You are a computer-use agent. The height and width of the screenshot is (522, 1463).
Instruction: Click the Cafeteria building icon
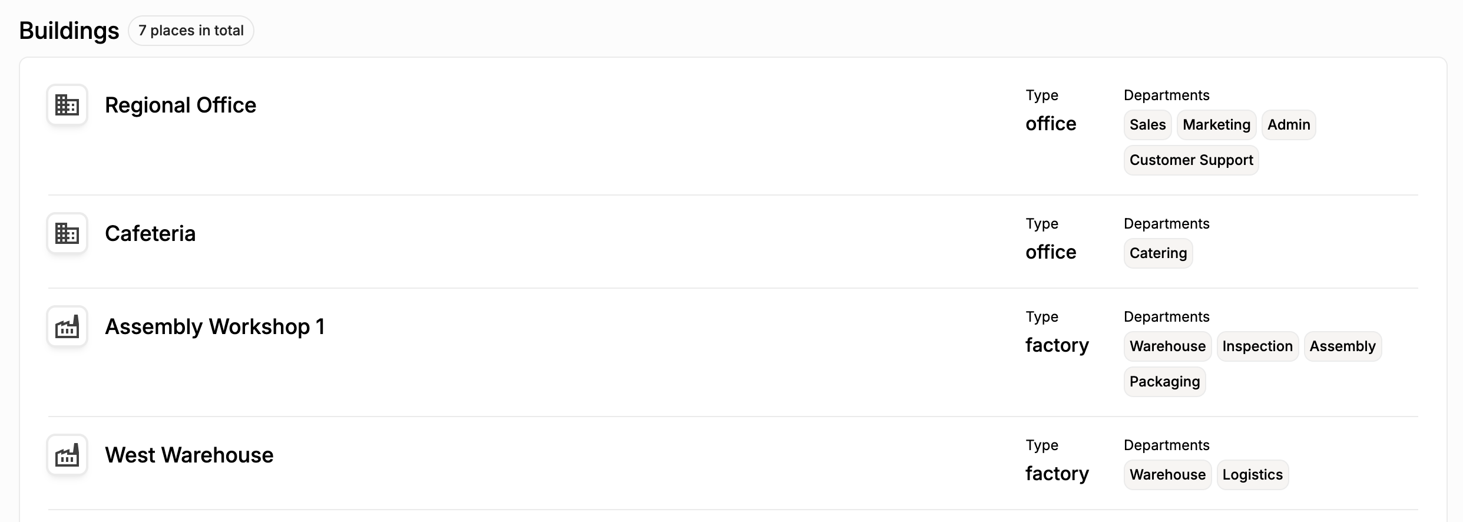67,233
